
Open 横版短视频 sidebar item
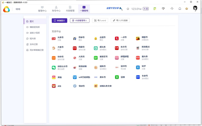click(35, 27)
